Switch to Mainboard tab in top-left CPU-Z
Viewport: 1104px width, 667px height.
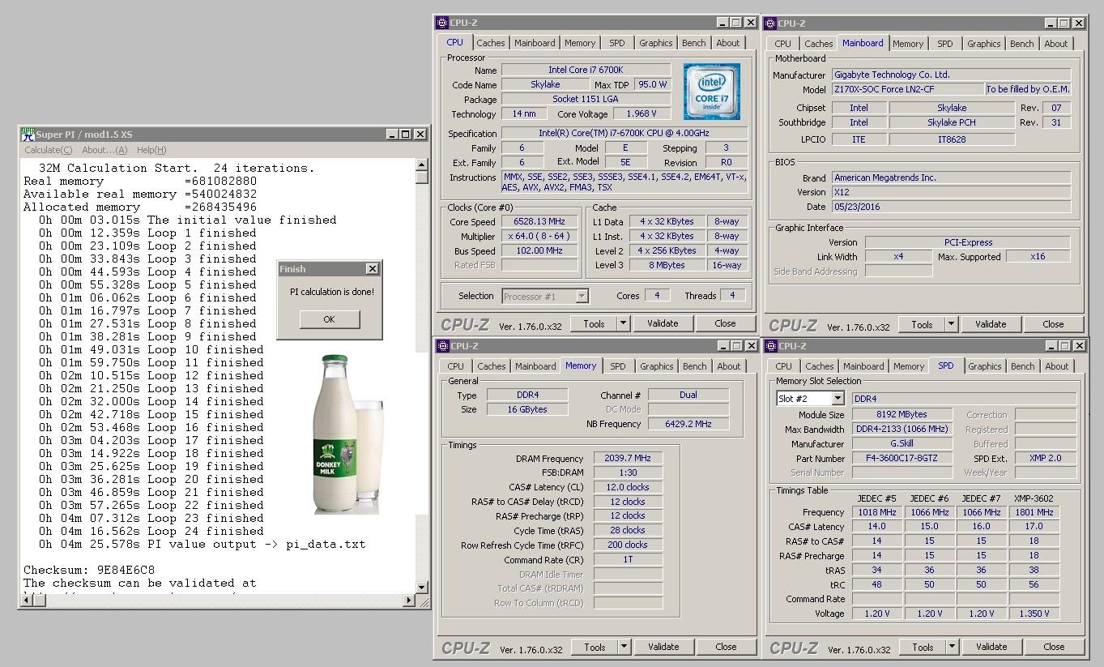tap(535, 43)
